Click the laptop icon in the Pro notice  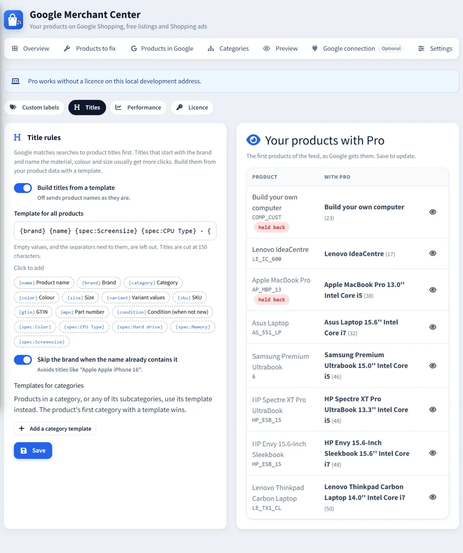16,81
